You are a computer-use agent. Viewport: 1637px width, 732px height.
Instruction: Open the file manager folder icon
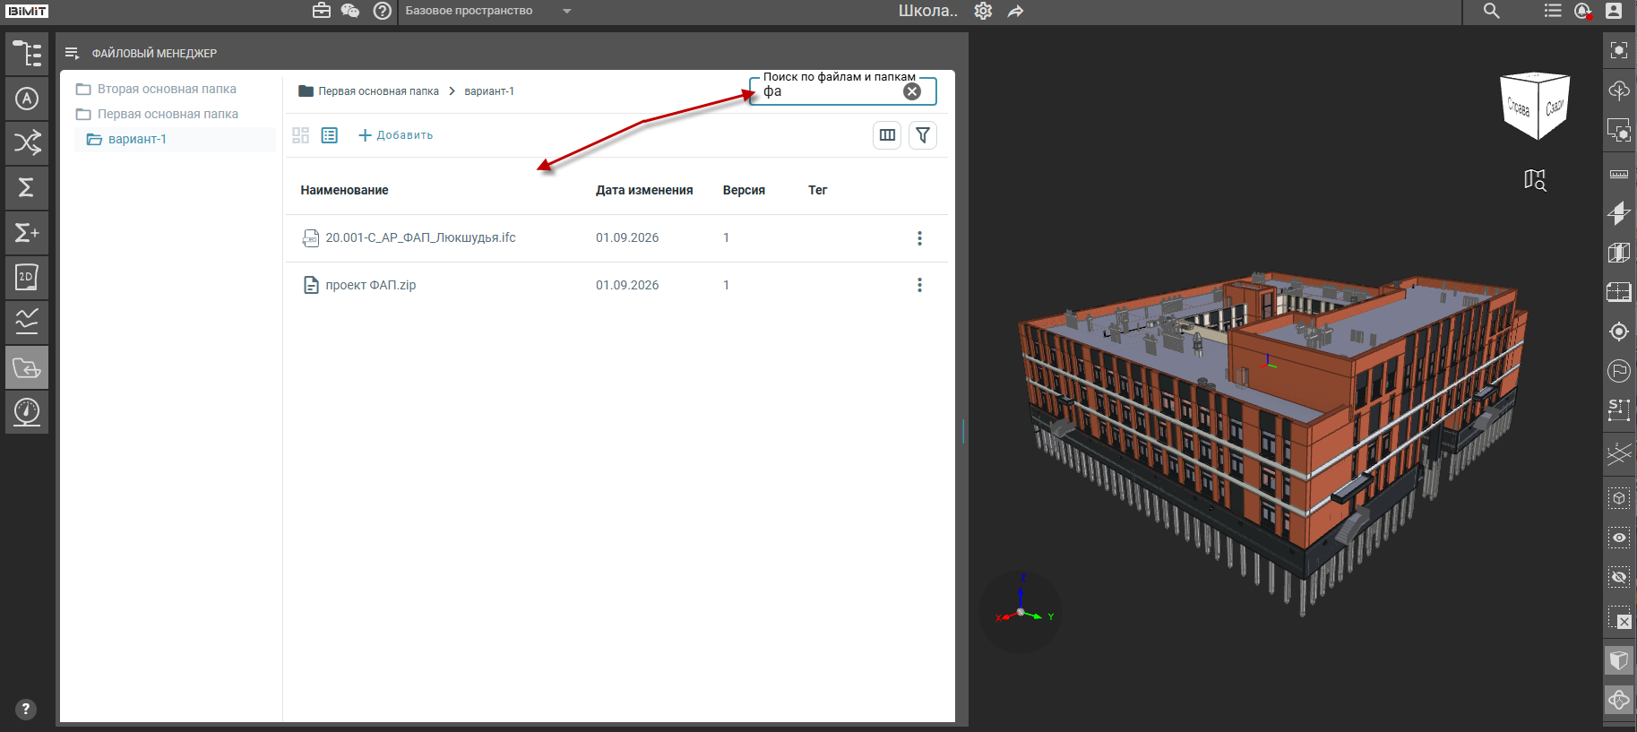pyautogui.click(x=27, y=367)
